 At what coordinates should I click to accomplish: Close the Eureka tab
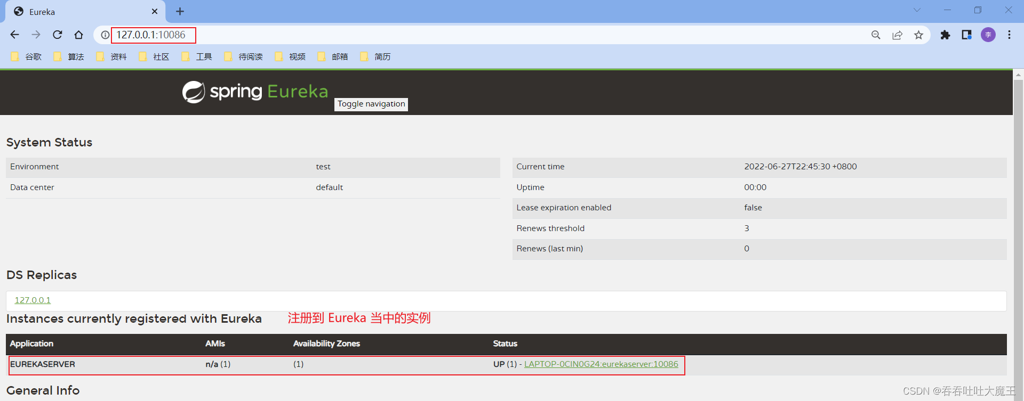[155, 11]
